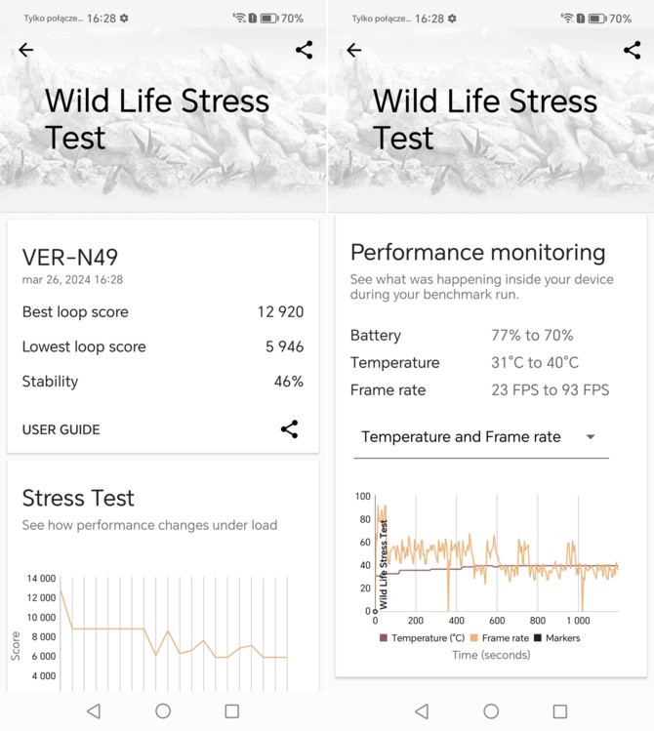Tap the share icon in the left header

(304, 50)
